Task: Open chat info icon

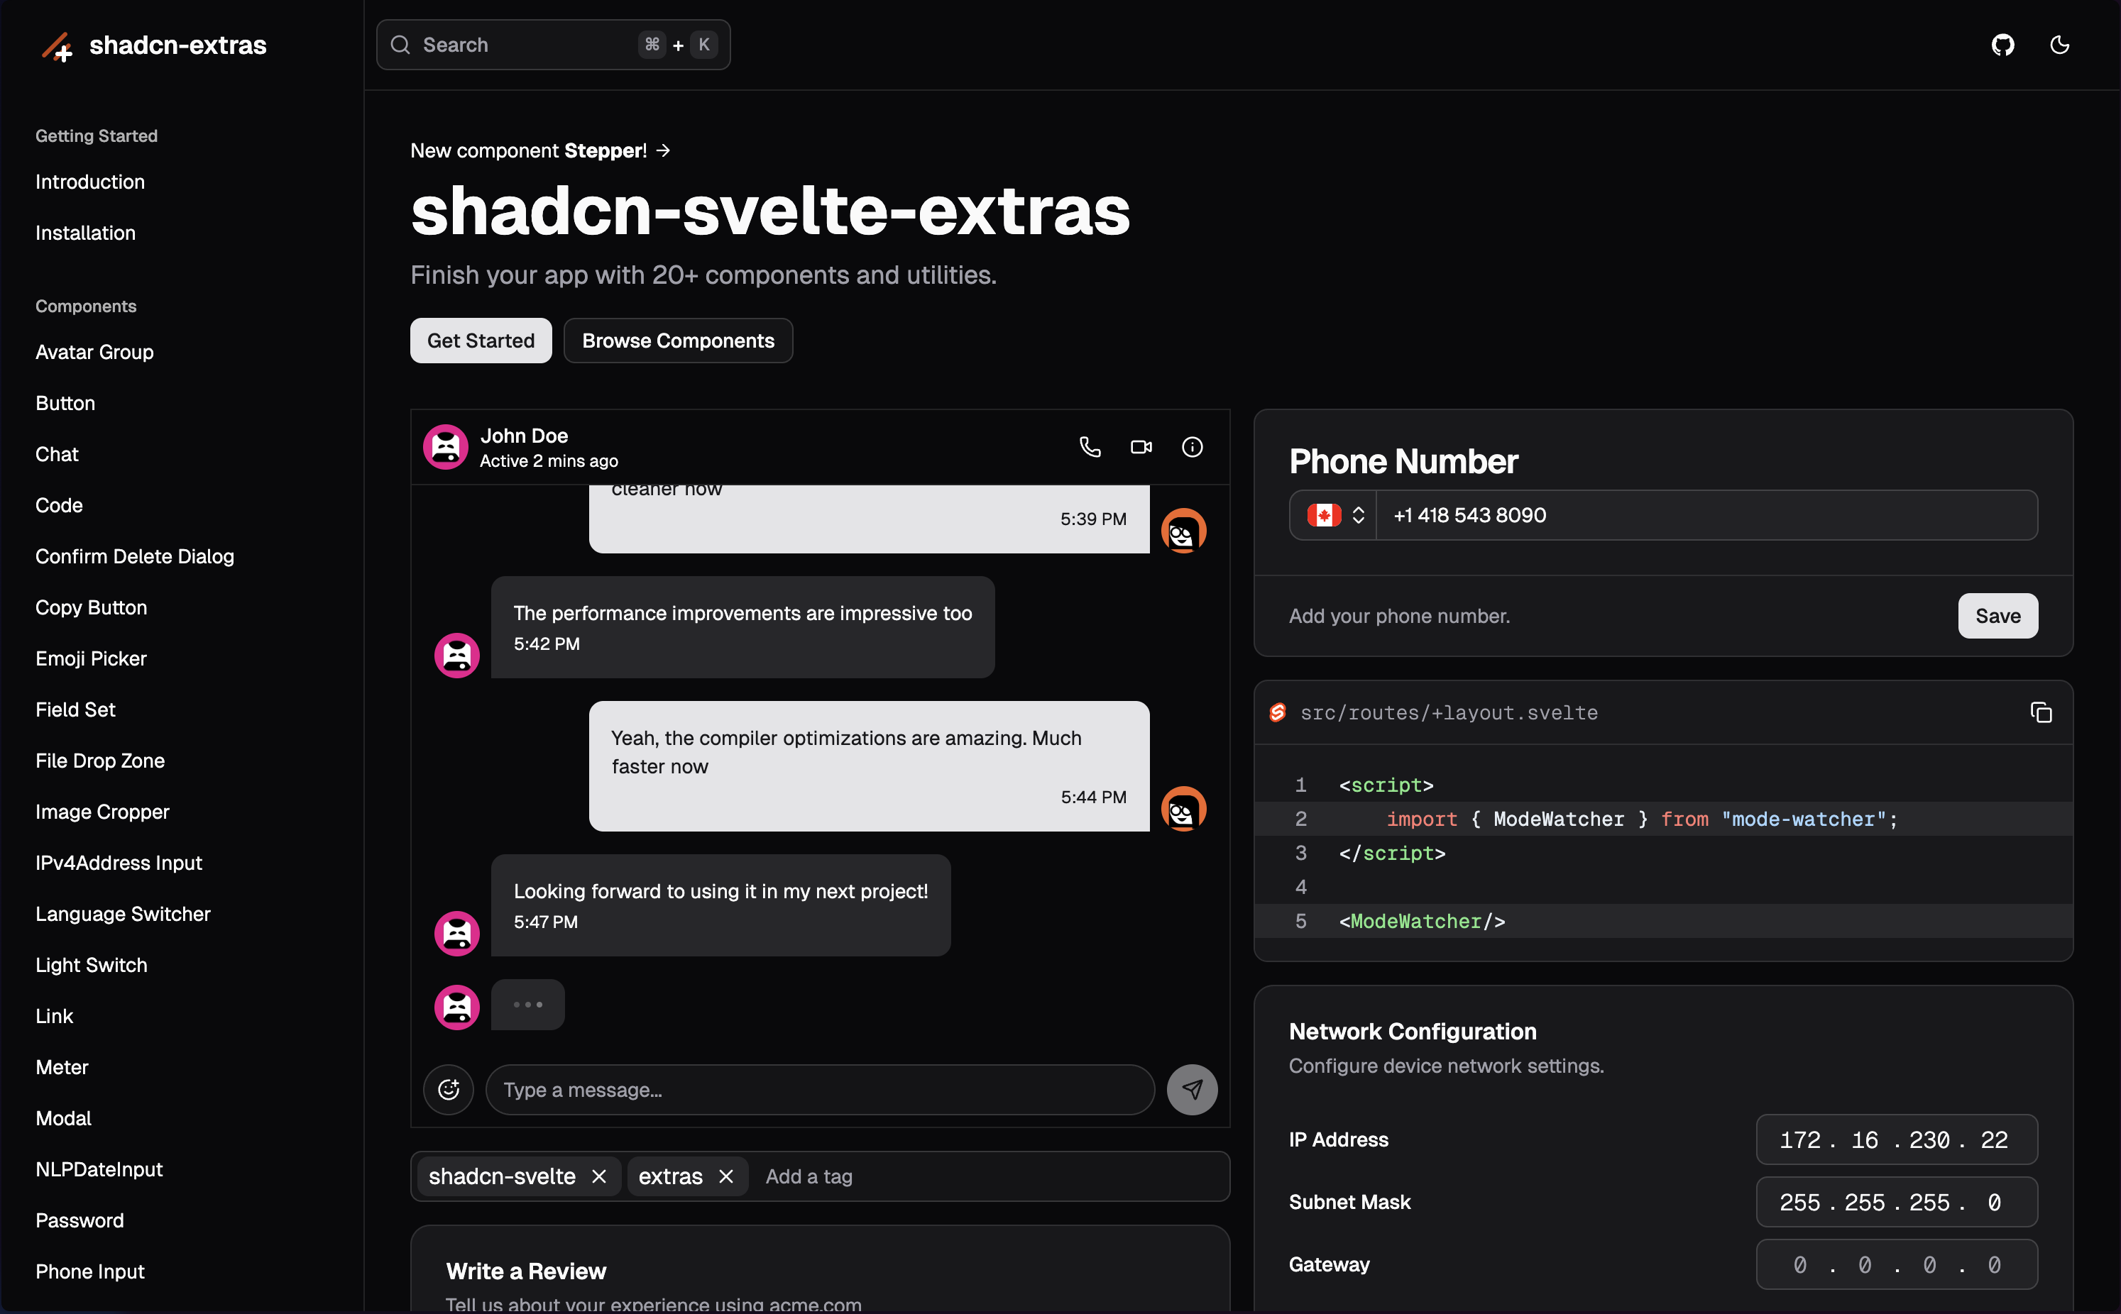Action: [1192, 447]
